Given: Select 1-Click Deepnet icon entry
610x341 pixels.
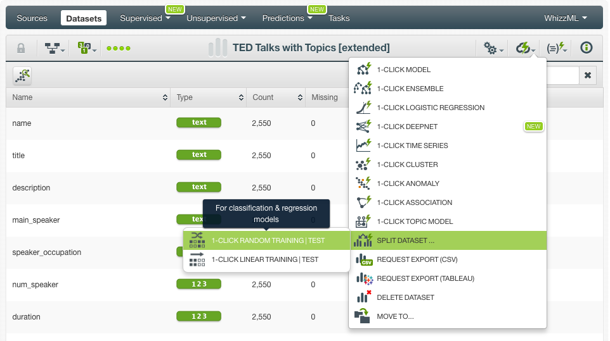Looking at the screenshot, I should [x=363, y=127].
